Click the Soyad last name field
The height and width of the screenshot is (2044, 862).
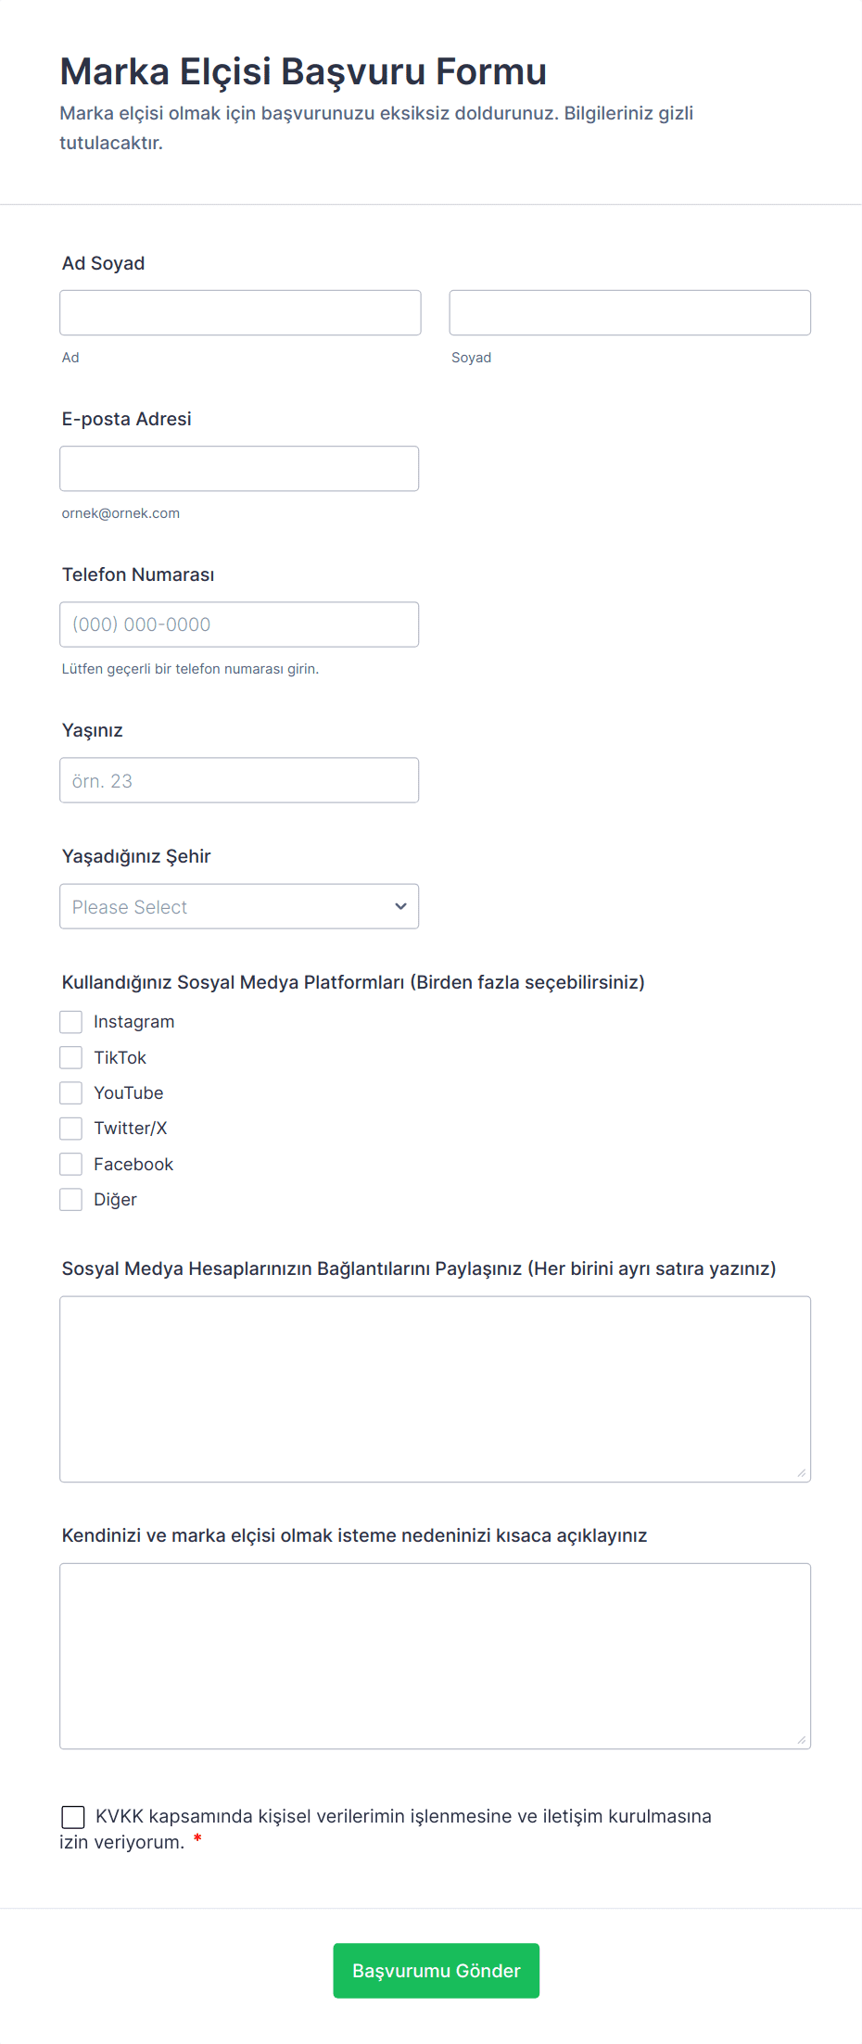click(x=629, y=313)
